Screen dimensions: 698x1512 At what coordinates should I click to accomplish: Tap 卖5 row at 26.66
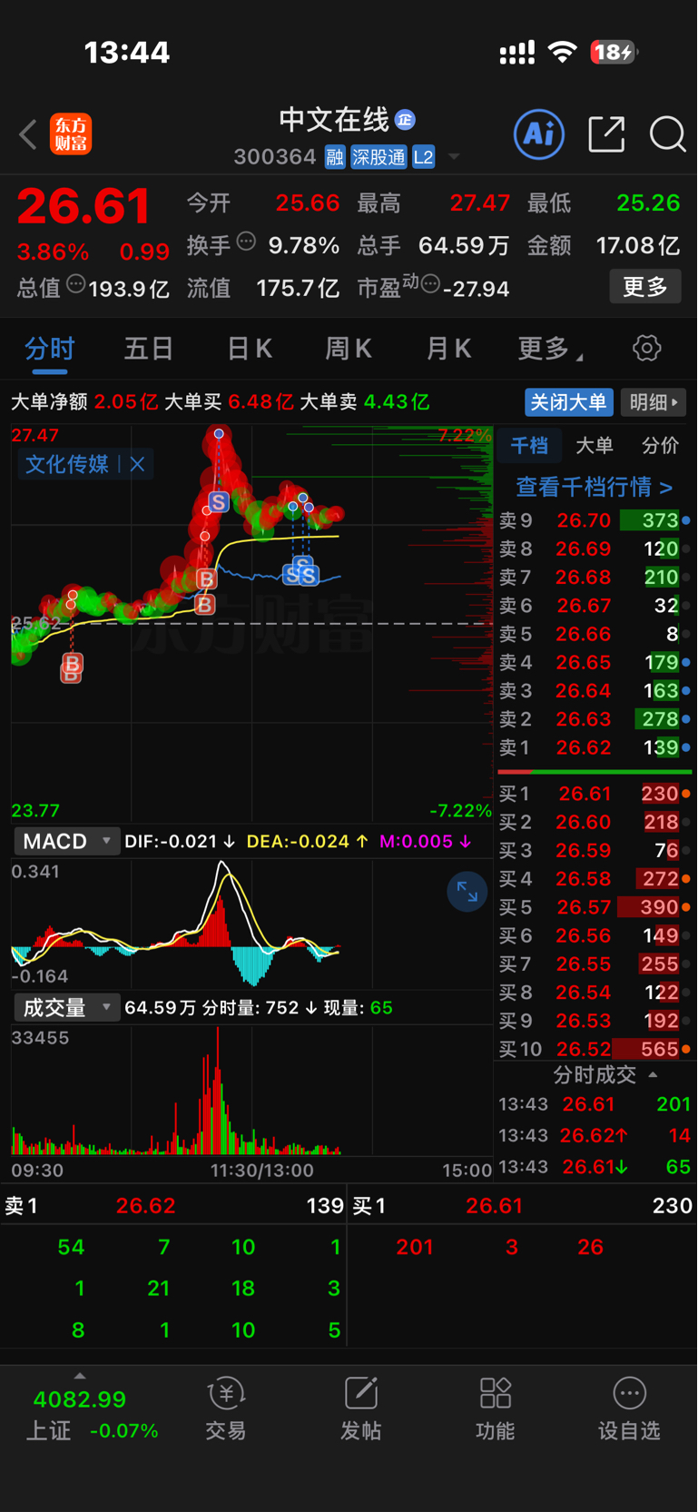(595, 634)
